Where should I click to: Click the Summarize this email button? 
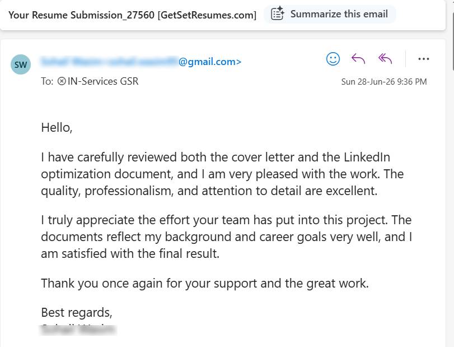click(330, 14)
